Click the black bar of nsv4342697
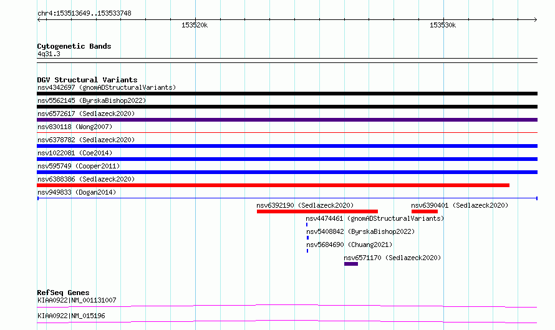Screen dimensions: 555x330 point(287,94)
